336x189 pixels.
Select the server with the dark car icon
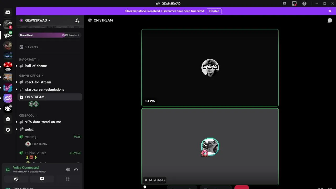coord(8,56)
